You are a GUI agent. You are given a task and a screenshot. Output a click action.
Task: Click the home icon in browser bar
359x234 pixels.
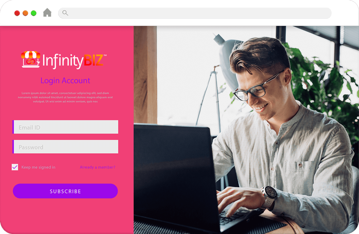coord(47,12)
